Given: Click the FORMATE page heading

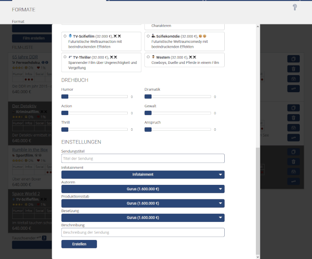Looking at the screenshot, I should pos(23,10).
